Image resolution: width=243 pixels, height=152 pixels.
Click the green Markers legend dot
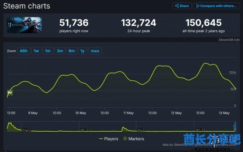[125, 139]
